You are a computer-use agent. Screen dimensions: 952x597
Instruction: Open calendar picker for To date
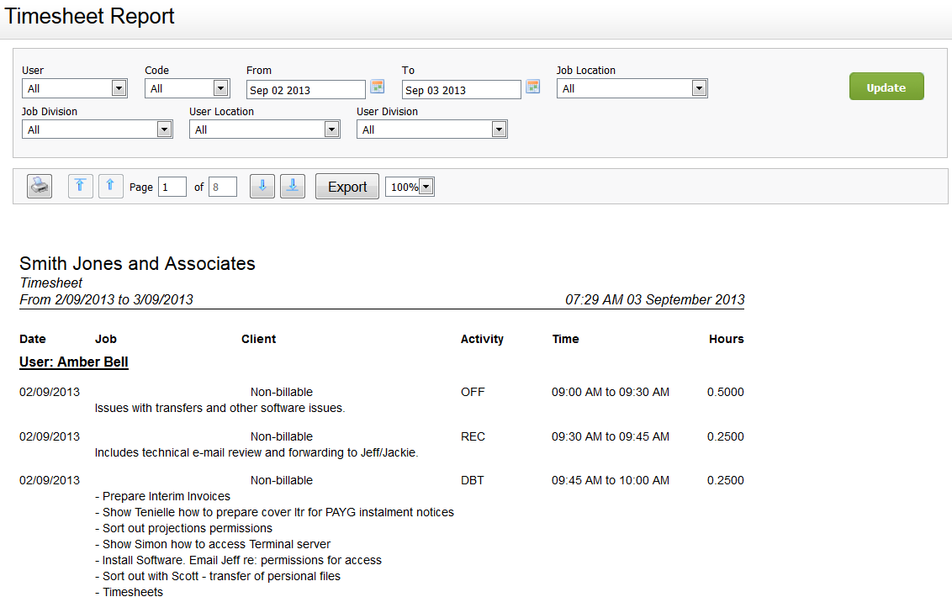coord(533,87)
